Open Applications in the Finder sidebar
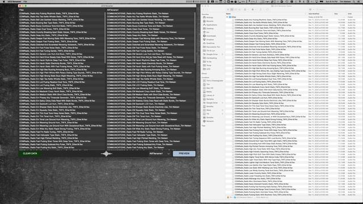Image resolution: width=363 pixels, height=204 pixels. click(x=212, y=25)
